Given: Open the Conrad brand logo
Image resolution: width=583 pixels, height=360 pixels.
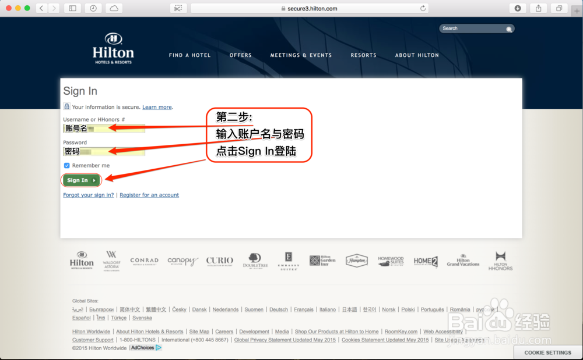Looking at the screenshot, I should 144,261.
